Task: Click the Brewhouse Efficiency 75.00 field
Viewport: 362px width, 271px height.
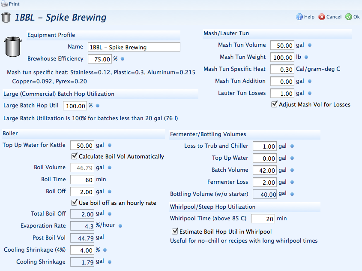Action: coord(100,59)
